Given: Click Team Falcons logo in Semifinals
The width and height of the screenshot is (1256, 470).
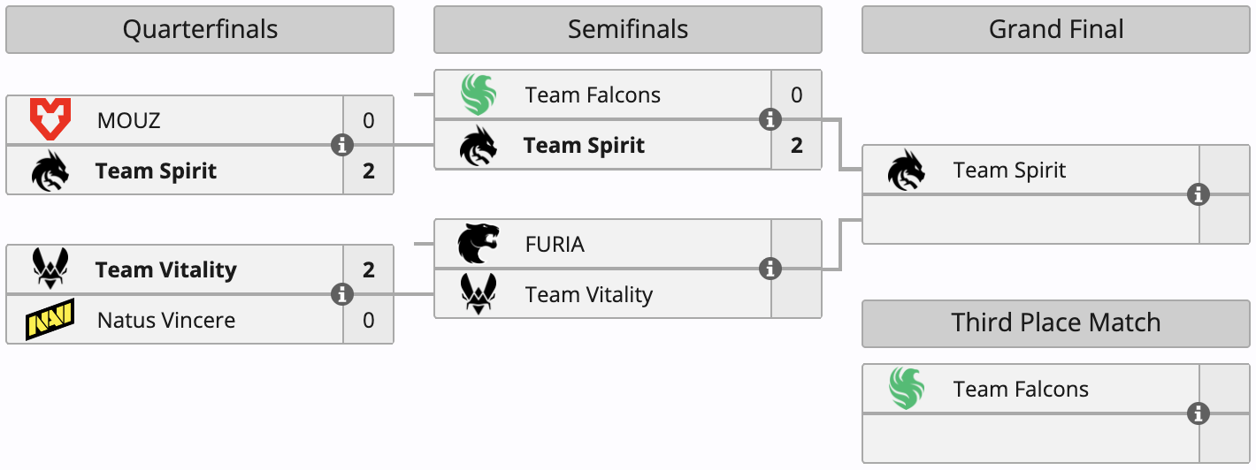Looking at the screenshot, I should coord(479,95).
